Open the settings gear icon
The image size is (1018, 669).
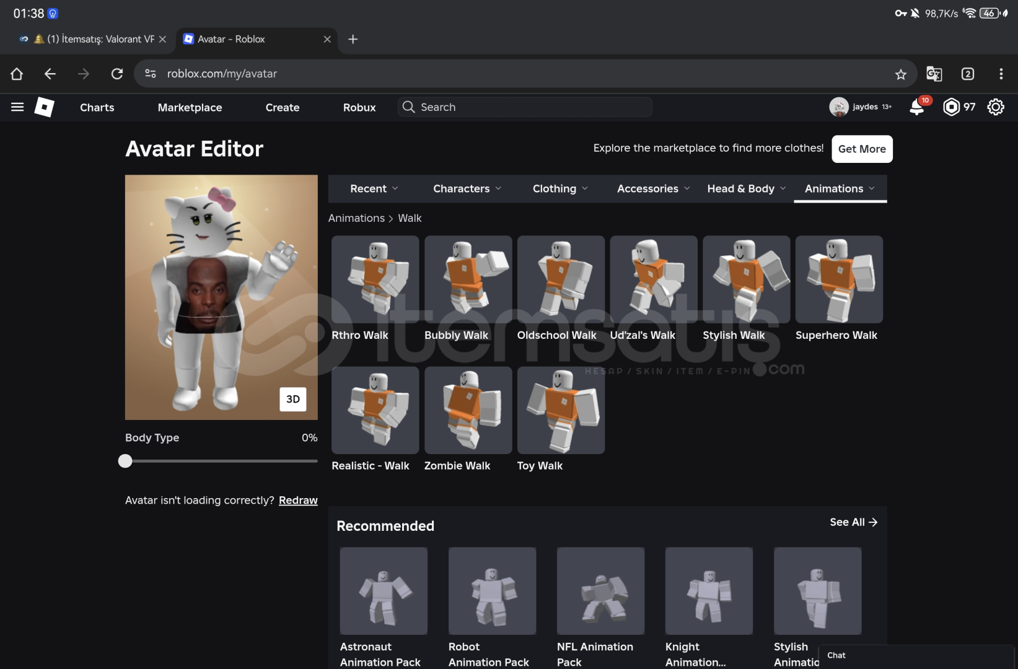coord(995,107)
